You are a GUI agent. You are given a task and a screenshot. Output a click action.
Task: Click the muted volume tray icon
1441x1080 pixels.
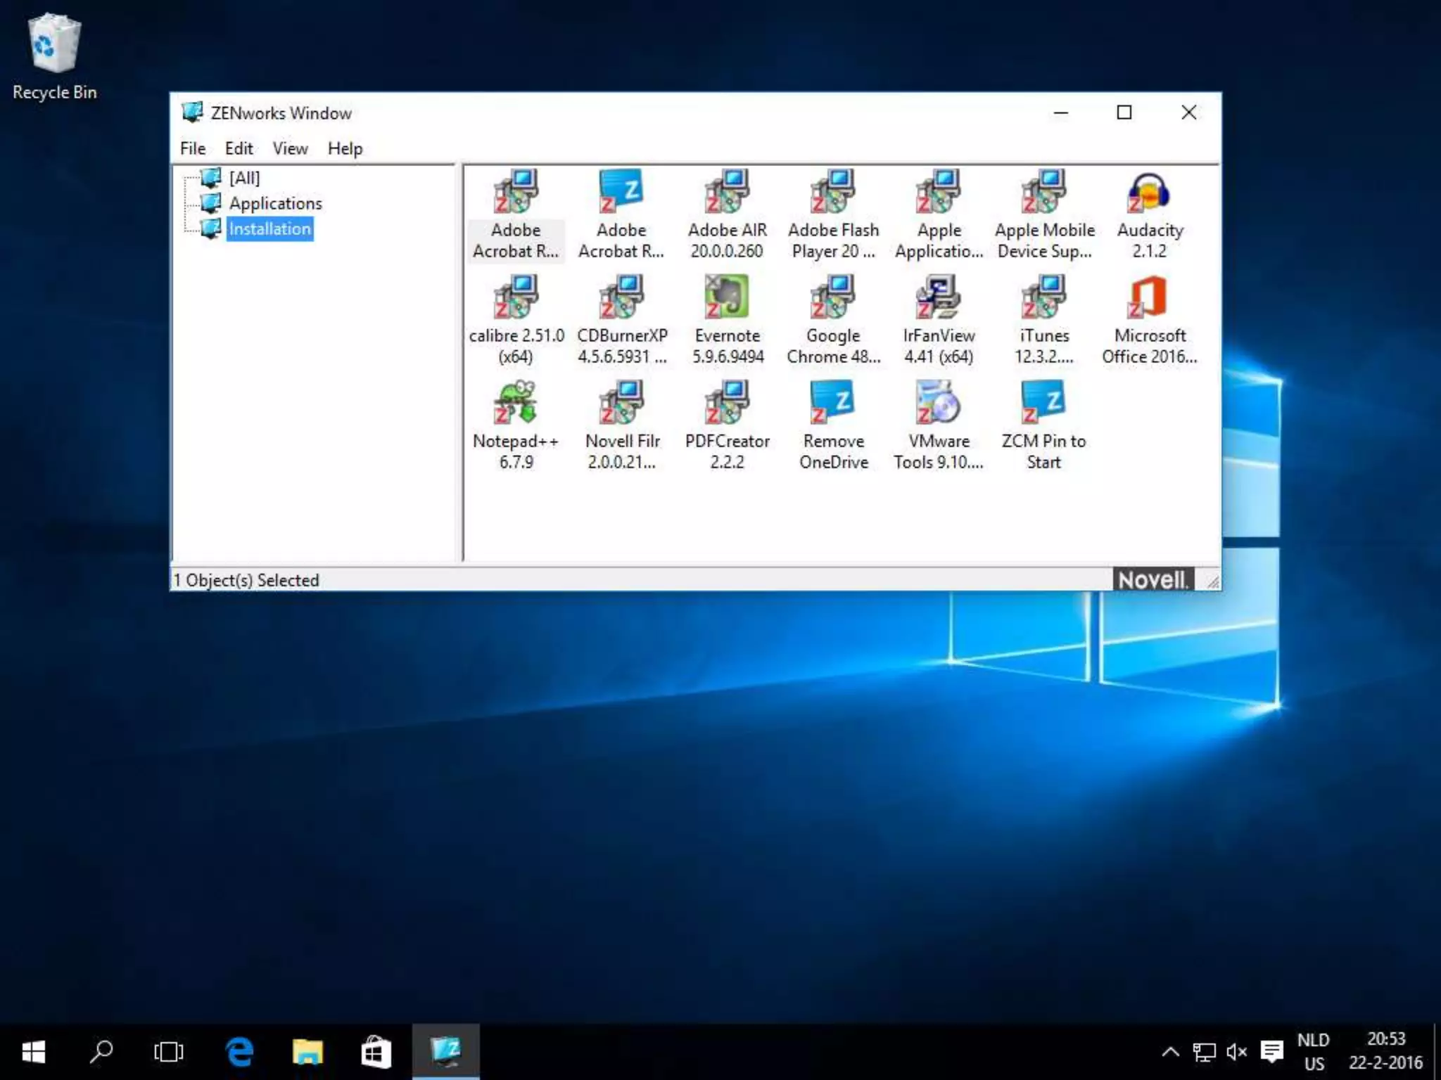[x=1236, y=1052]
